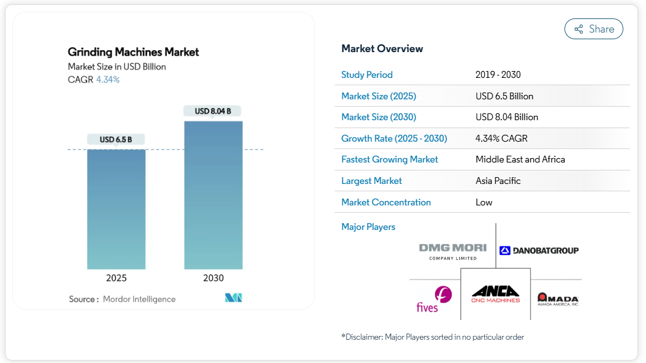This screenshot has height=363, width=646.
Task: Click the share network icon
Action: click(x=579, y=29)
